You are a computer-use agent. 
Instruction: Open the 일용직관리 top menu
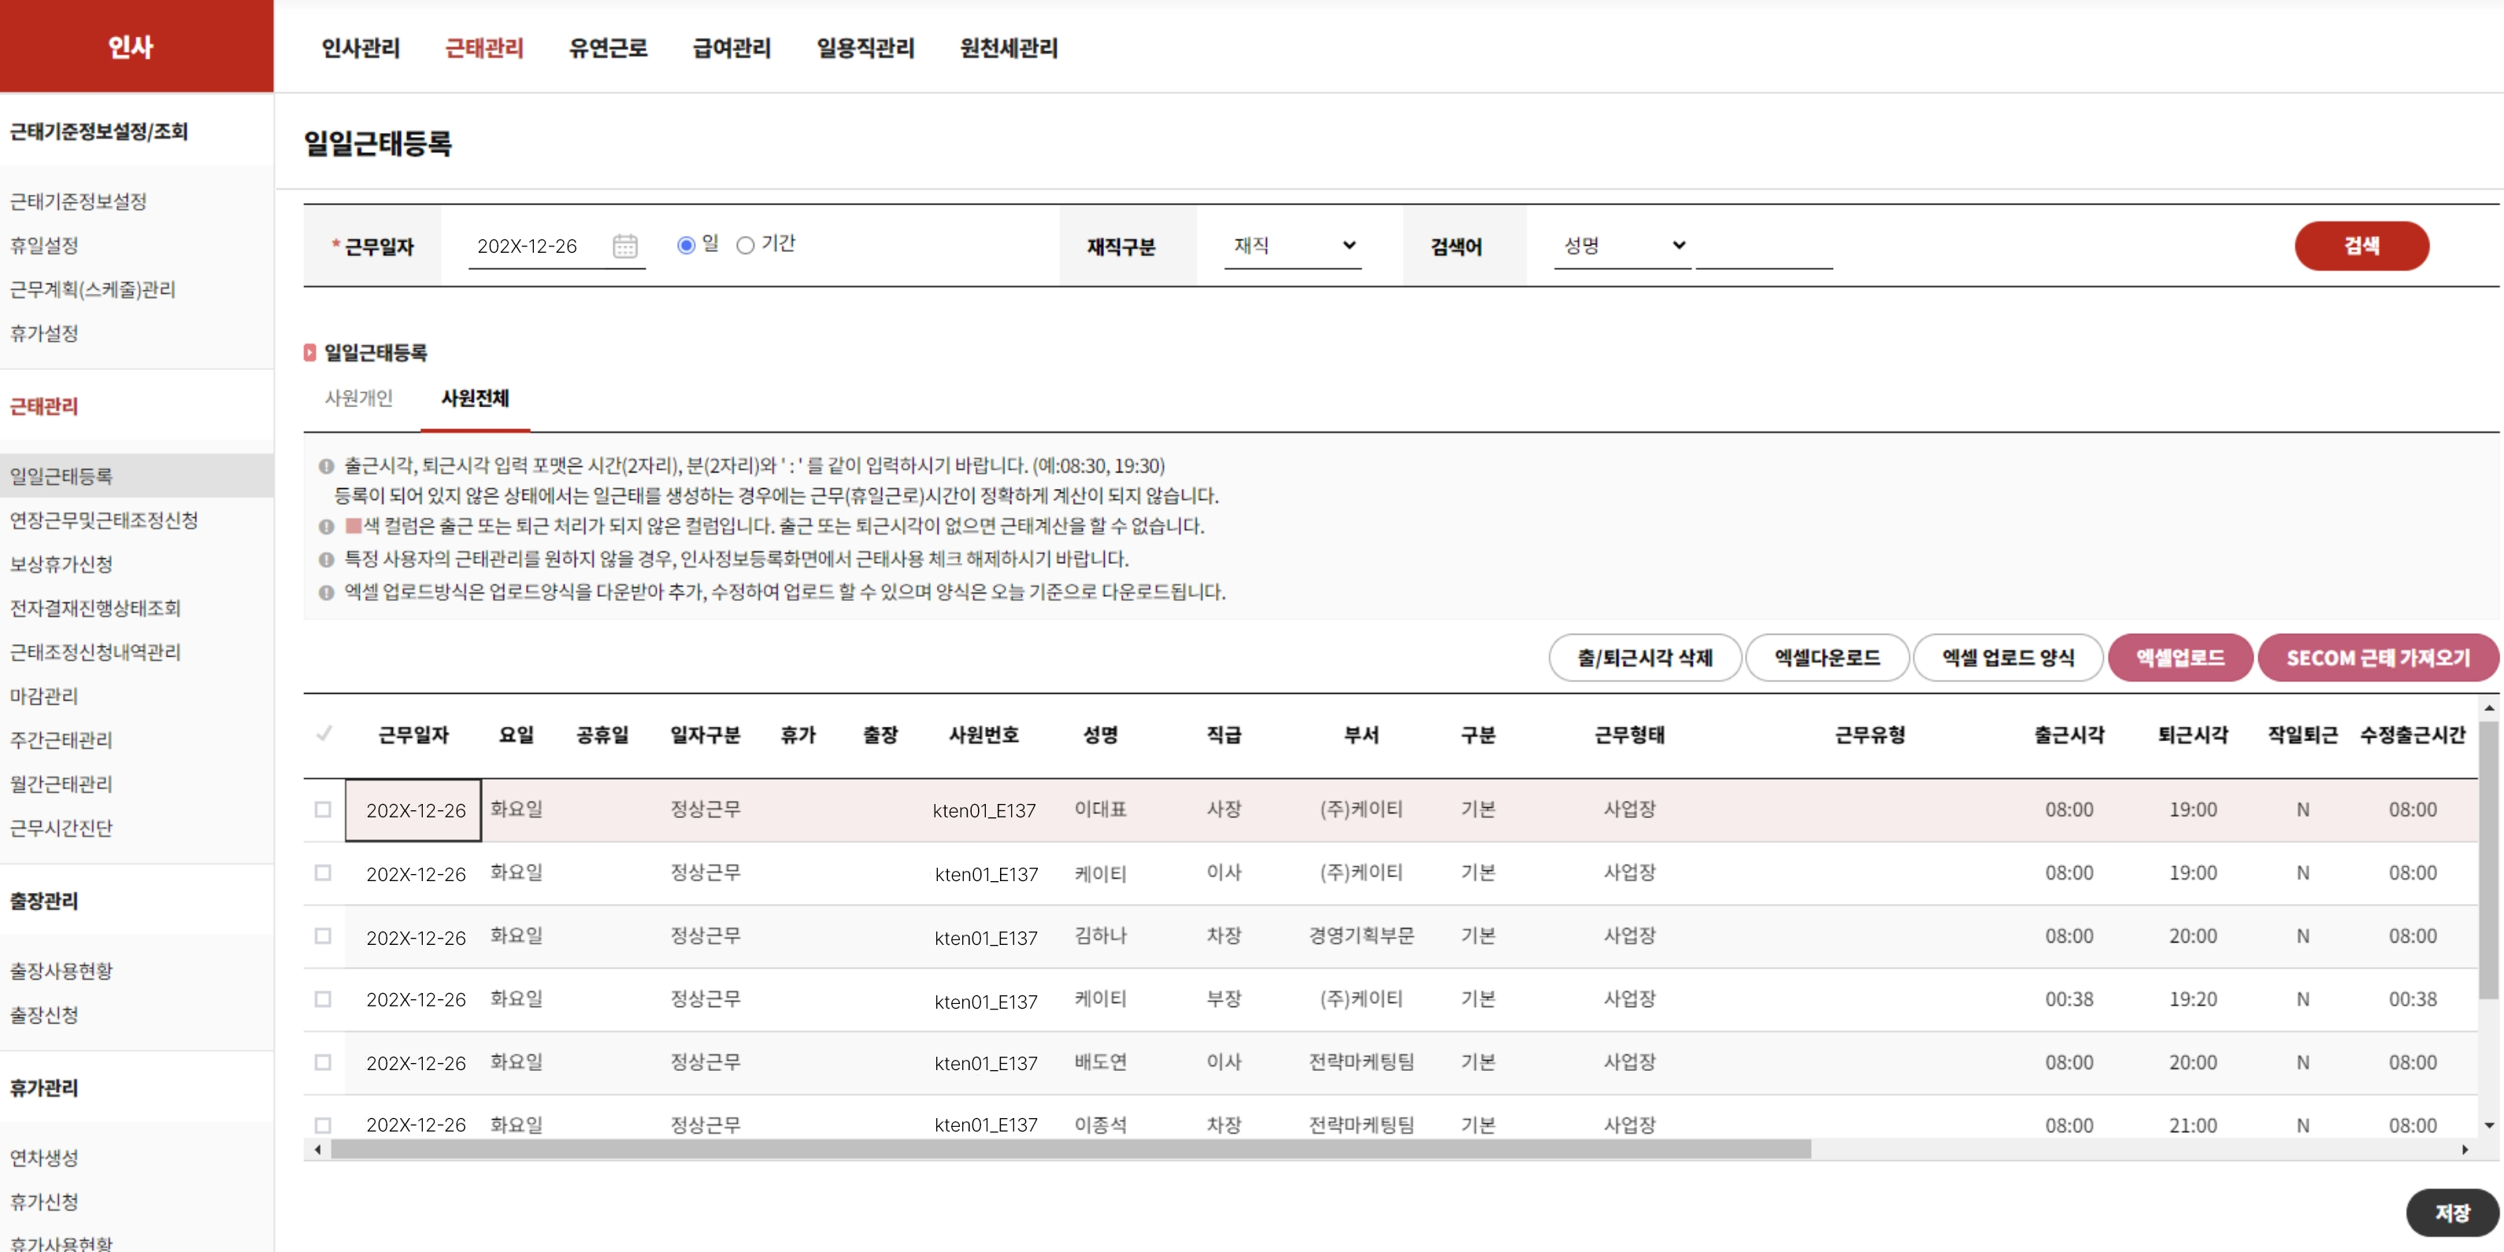[x=865, y=47]
